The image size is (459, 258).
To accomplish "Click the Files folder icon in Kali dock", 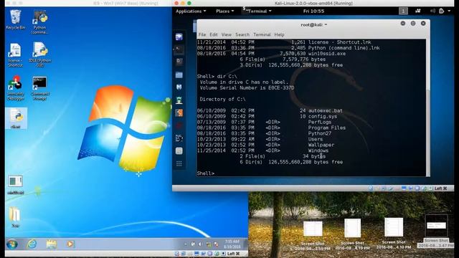I will point(179,75).
